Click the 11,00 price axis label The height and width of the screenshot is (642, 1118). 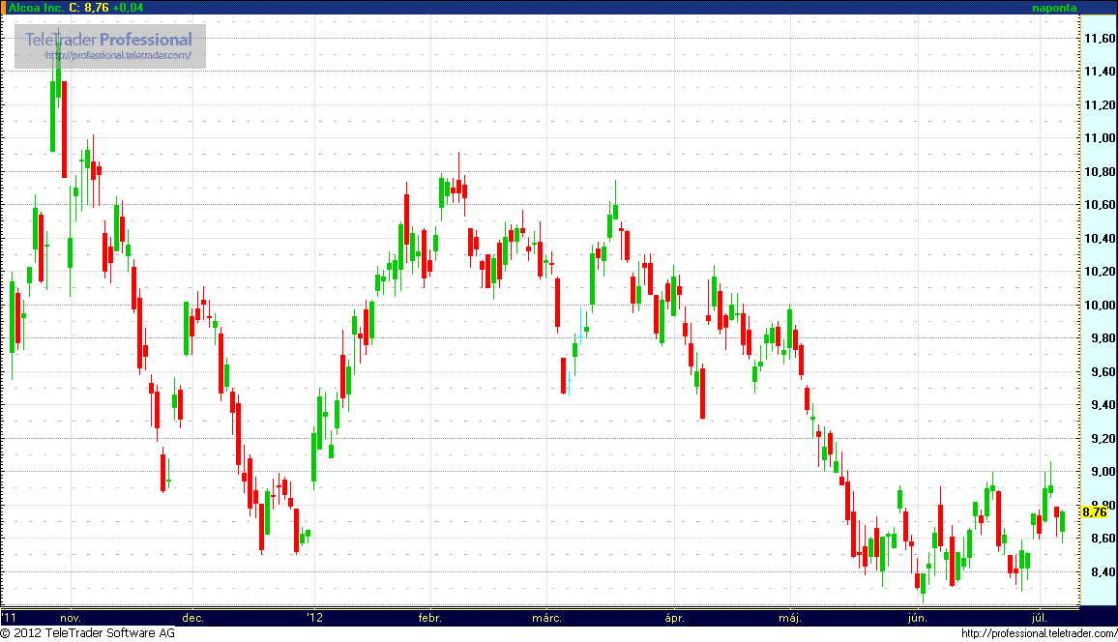click(x=1100, y=138)
